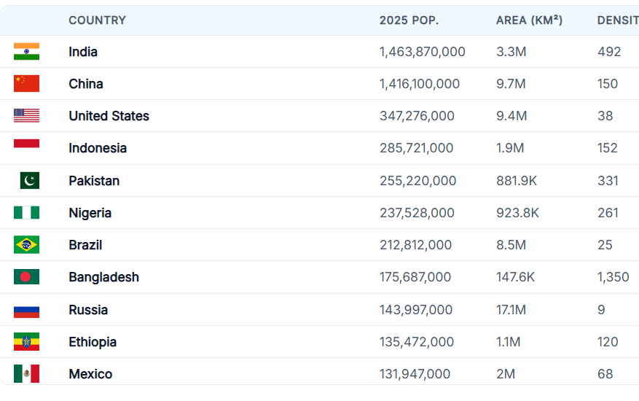Click the India flag icon
The width and height of the screenshot is (639, 401).
(26, 52)
